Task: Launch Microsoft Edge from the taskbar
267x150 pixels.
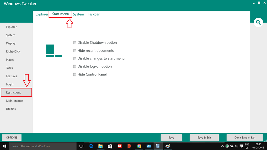Action: 91,146
